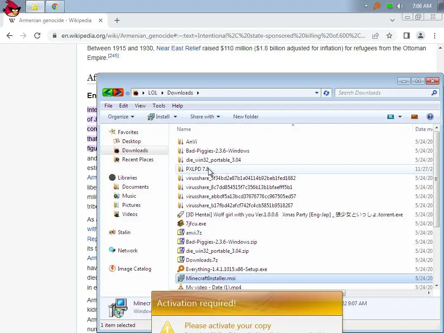Switch to Chrome via its taskbar button
The image size is (444, 333).
point(55,7)
